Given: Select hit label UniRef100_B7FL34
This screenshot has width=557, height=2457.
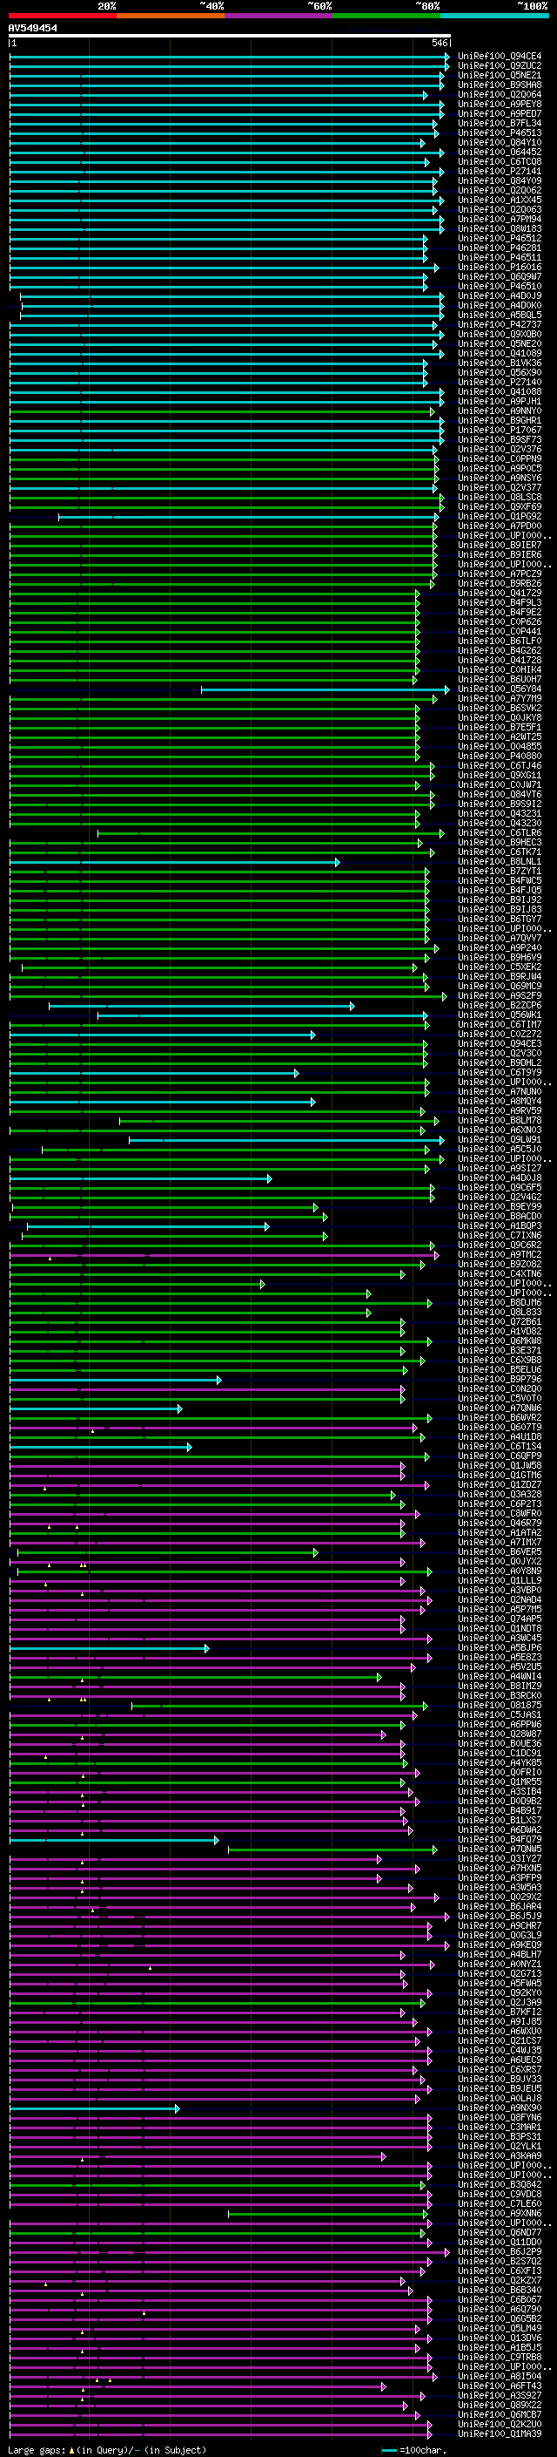Looking at the screenshot, I should [x=499, y=123].
